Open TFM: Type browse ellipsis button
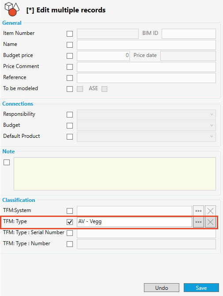The image size is (223, 296). (198, 222)
